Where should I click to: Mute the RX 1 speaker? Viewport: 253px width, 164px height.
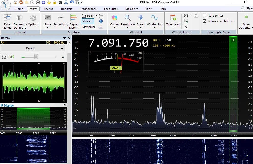[12, 57]
